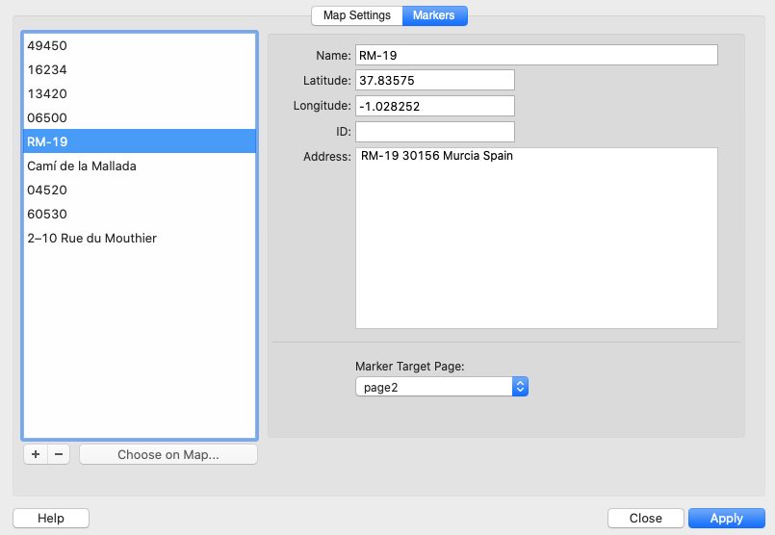Pick marker 06500 in the list
Image resolution: width=775 pixels, height=535 pixels.
(140, 117)
